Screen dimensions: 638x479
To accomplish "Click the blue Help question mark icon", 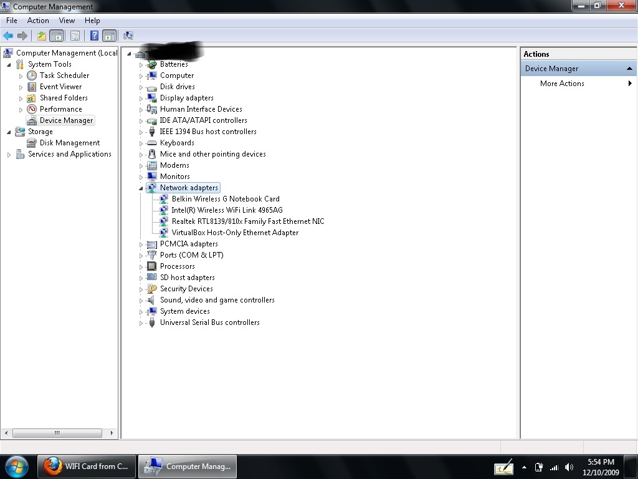I will (x=95, y=36).
